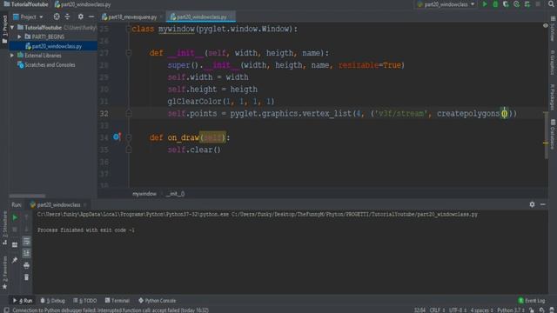Click the override gutter marker on line 34
The width and height of the screenshot is (557, 313).
coord(117,137)
